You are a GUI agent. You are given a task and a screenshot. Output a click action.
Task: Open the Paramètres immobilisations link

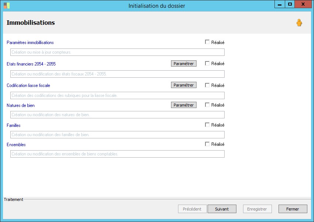[x=30, y=43]
